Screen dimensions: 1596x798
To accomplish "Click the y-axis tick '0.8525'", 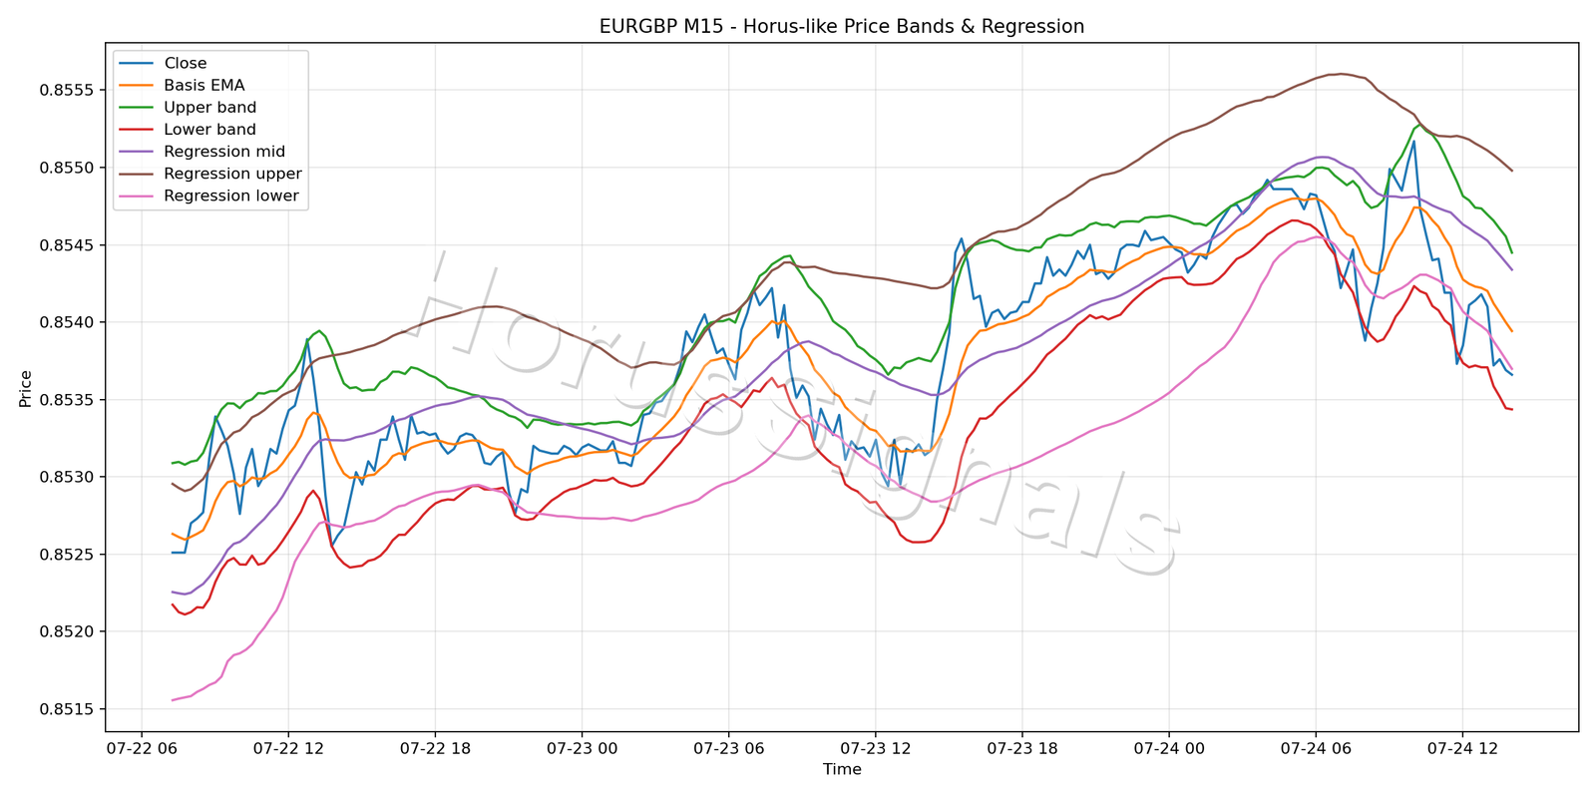I will pos(66,555).
